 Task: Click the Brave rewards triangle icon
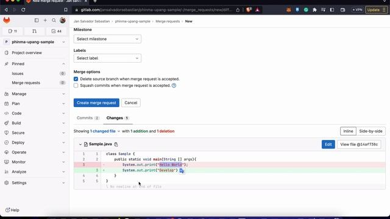point(257,10)
